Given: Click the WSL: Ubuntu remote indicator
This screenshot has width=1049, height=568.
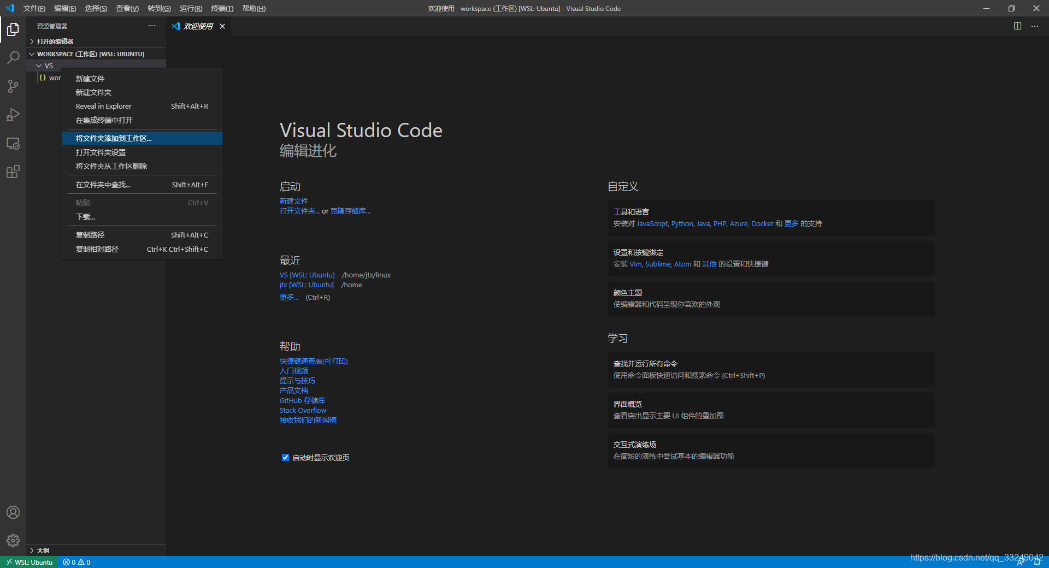Looking at the screenshot, I should coord(29,562).
